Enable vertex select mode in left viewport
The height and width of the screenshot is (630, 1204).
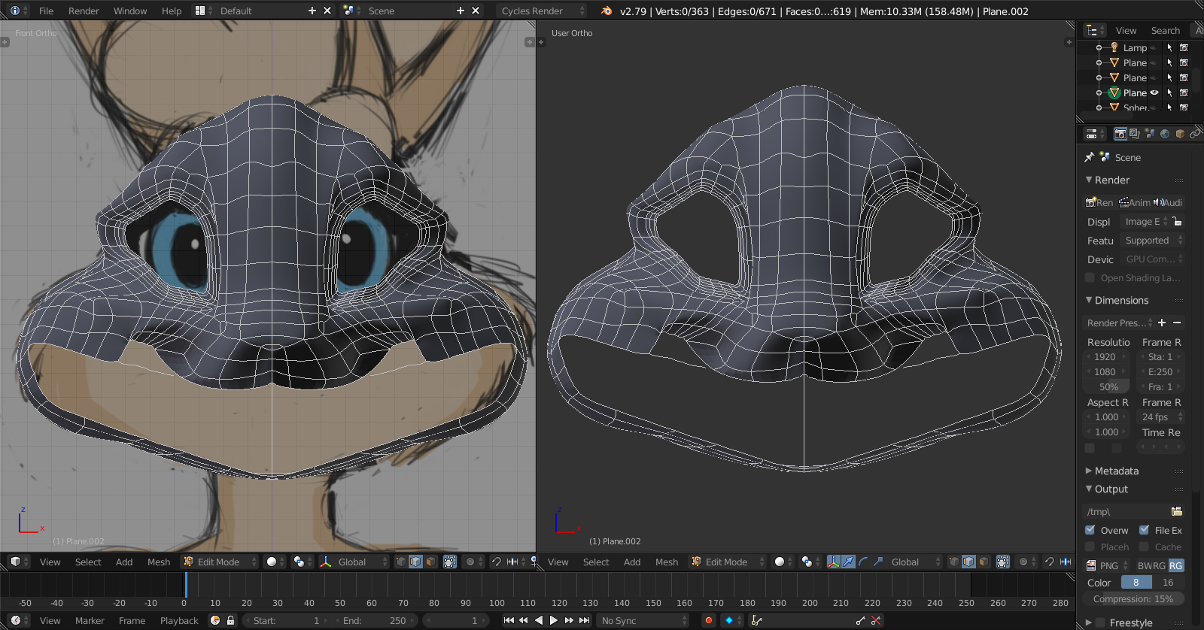[x=400, y=562]
